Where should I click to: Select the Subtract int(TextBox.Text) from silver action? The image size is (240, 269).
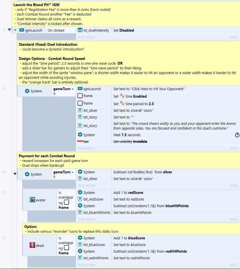pos(143,172)
